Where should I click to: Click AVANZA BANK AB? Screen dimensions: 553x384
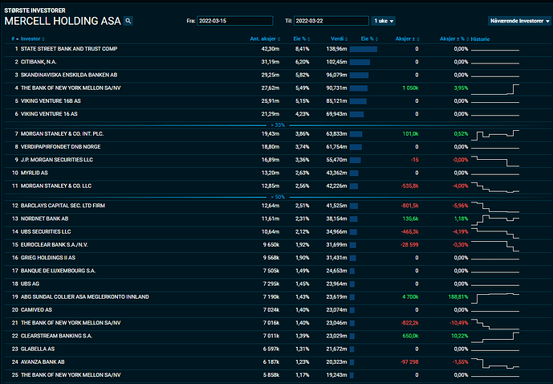pyautogui.click(x=43, y=362)
